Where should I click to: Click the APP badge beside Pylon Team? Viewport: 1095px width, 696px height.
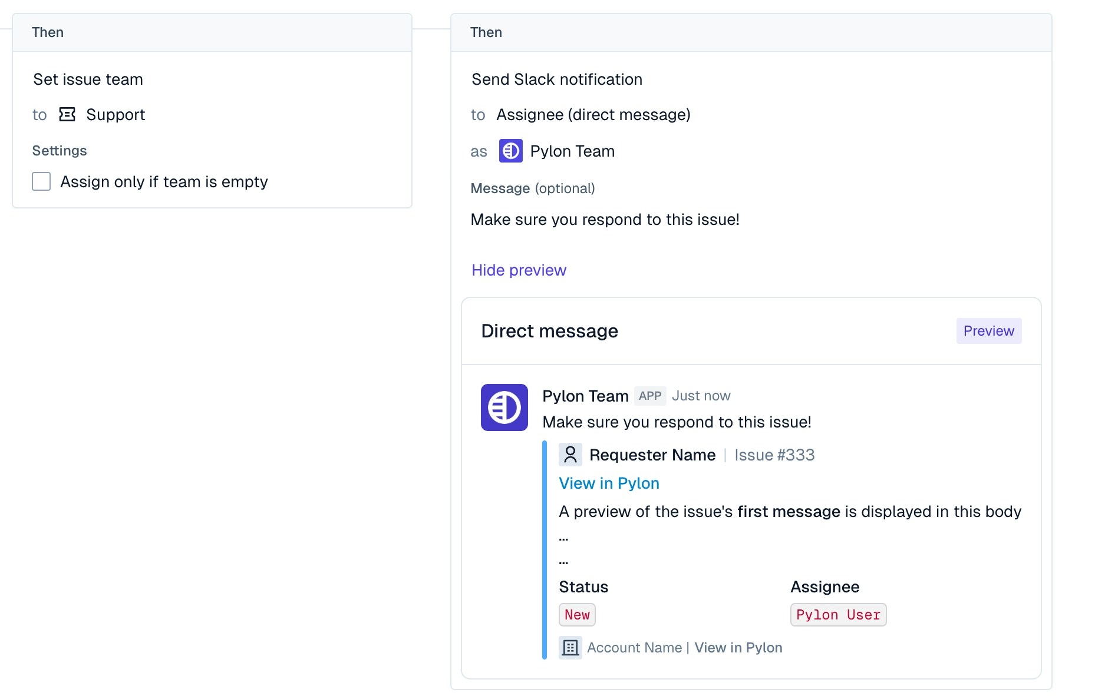[650, 396]
